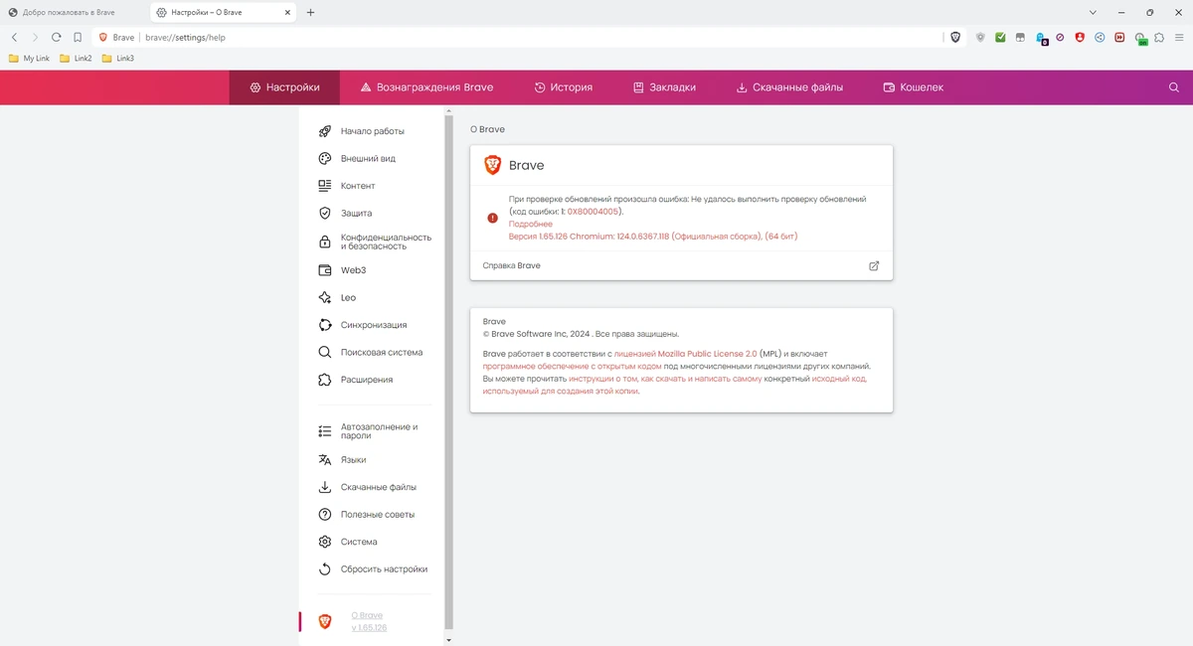Click the sync arrows icon for Синхронизация
This screenshot has width=1193, height=646.
324,325
